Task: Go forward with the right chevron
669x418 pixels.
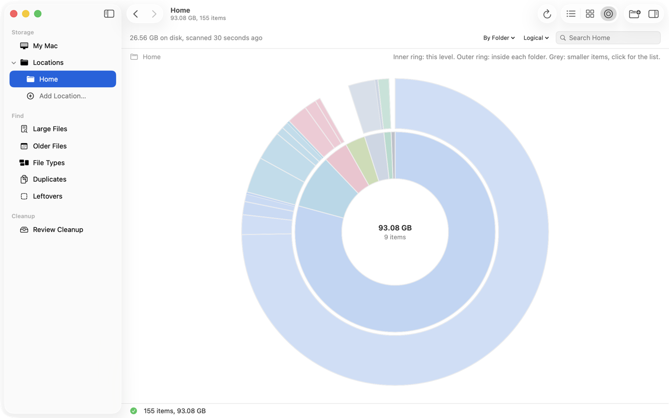Action: point(154,14)
